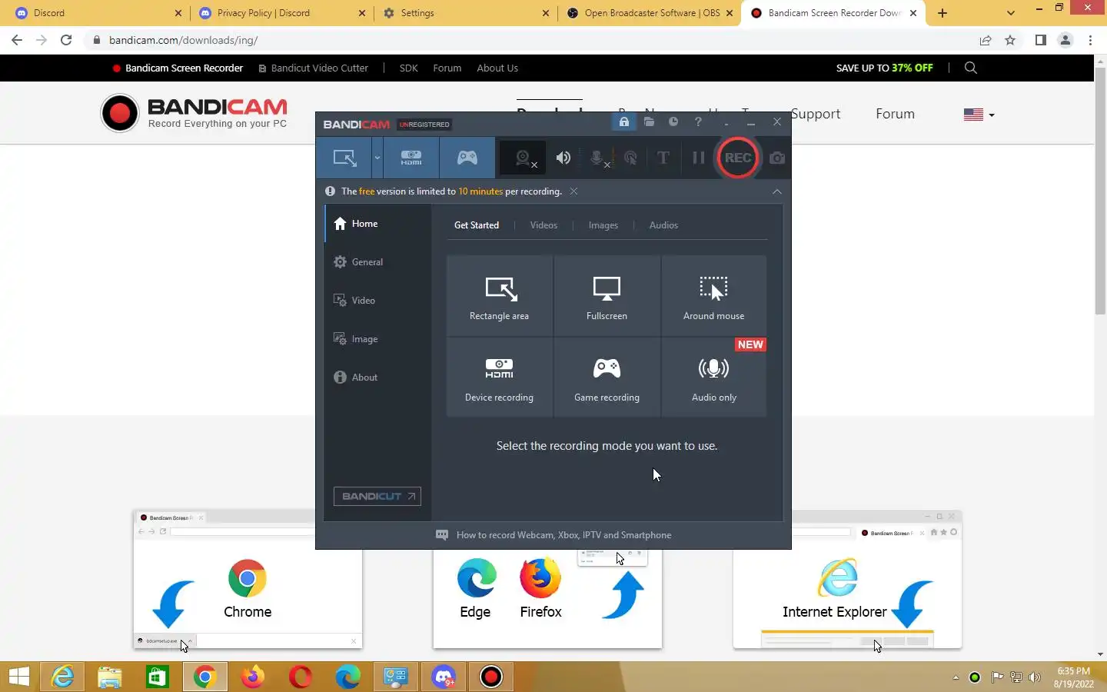Click the text overlay T icon
This screenshot has width=1107, height=692.
tap(663, 158)
